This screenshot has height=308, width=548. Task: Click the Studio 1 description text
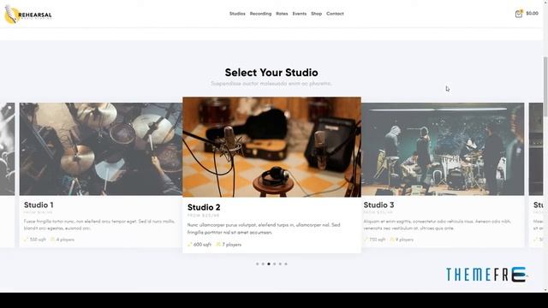point(99,224)
